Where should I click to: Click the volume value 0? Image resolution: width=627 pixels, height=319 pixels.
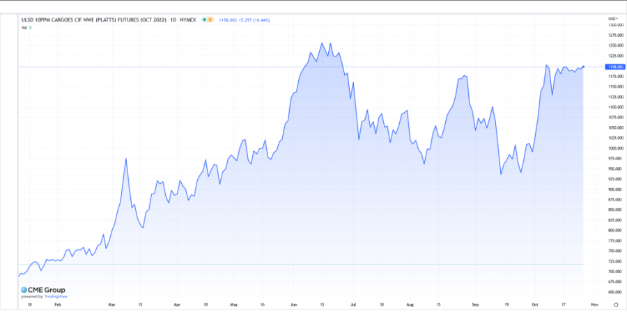(31, 27)
